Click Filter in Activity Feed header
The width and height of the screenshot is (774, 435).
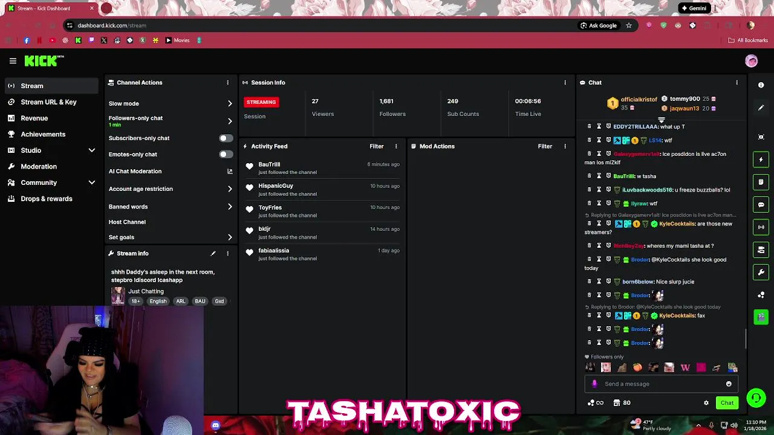(376, 146)
